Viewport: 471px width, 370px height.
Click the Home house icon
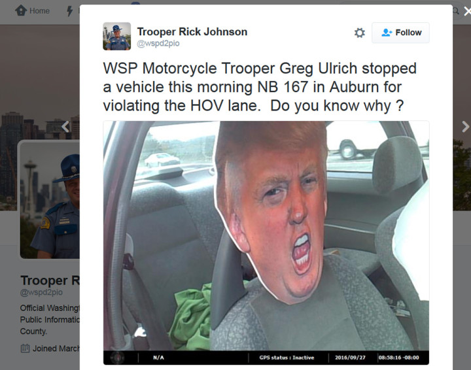tap(21, 10)
